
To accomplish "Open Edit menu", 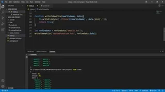I will click(10, 2).
